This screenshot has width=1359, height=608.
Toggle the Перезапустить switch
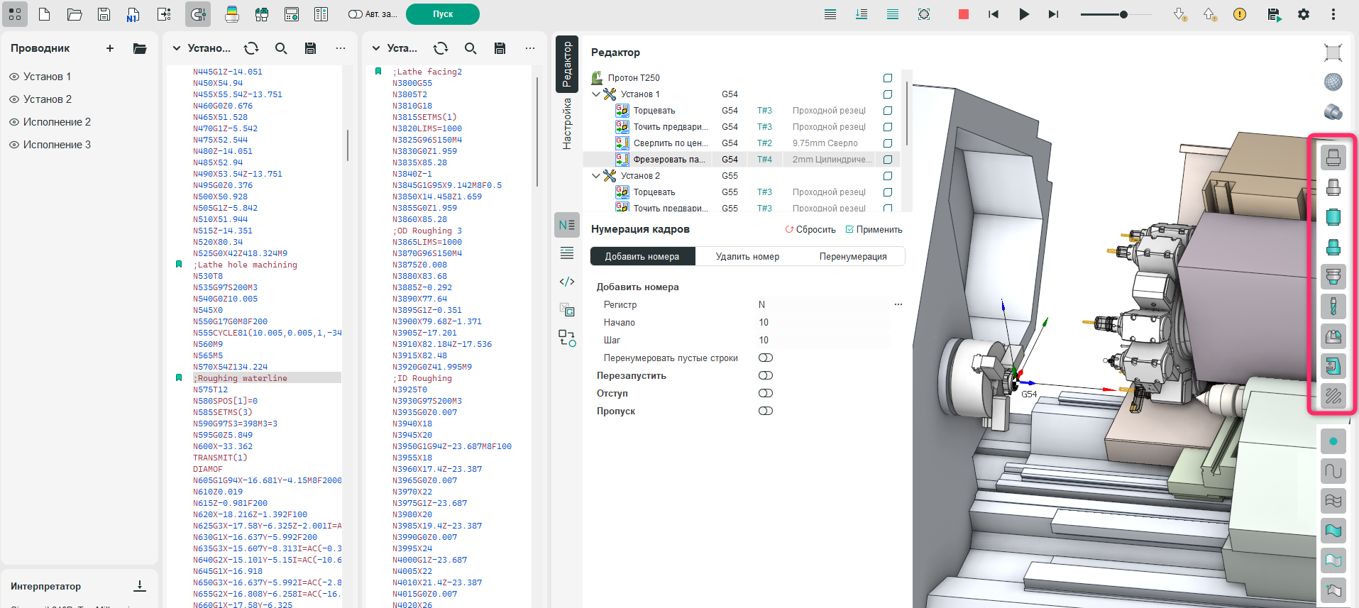pyautogui.click(x=765, y=375)
